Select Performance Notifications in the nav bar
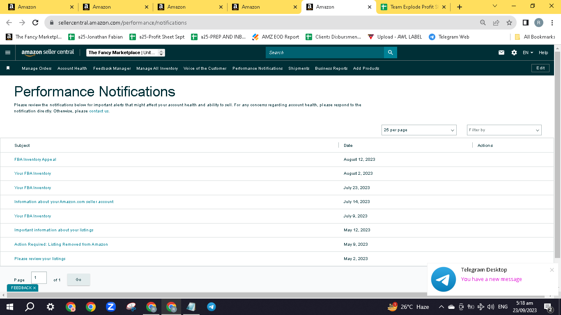This screenshot has height=315, width=561. [x=258, y=68]
